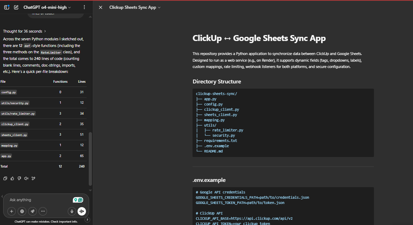Viewport: 413px width, 225px height.
Task: Close the canvas panel with the X
Action: [x=101, y=7]
